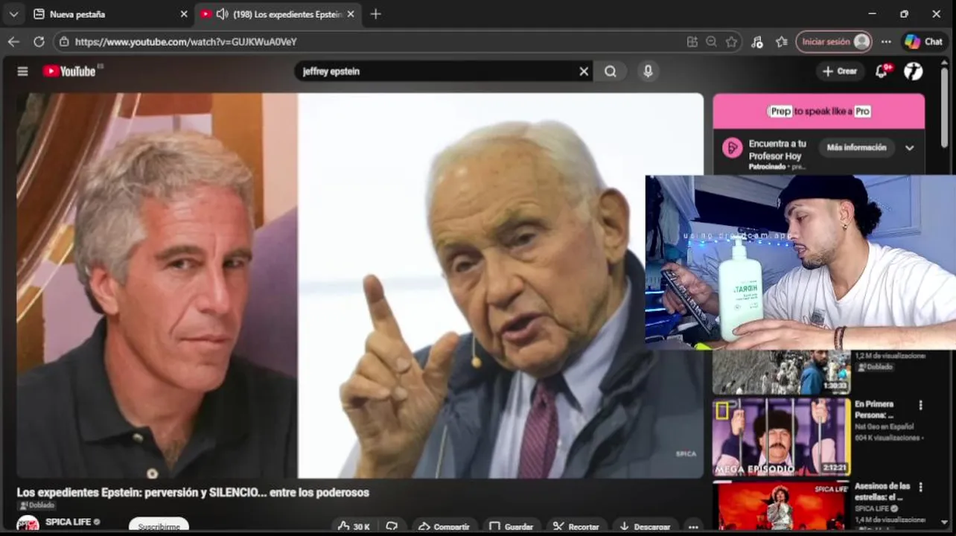The image size is (956, 536).
Task: Open the Encuentra tu Profesor Hoy ad
Action: point(777,150)
